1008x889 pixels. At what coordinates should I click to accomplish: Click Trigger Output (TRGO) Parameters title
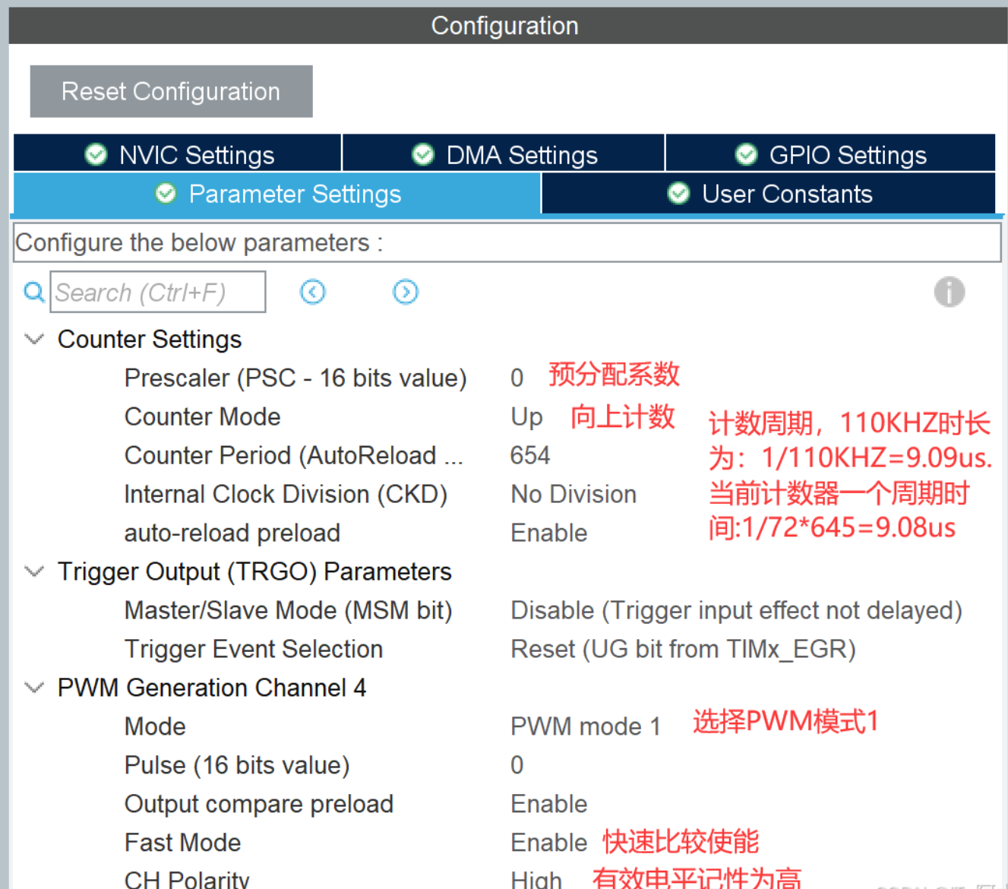pyautogui.click(x=254, y=571)
